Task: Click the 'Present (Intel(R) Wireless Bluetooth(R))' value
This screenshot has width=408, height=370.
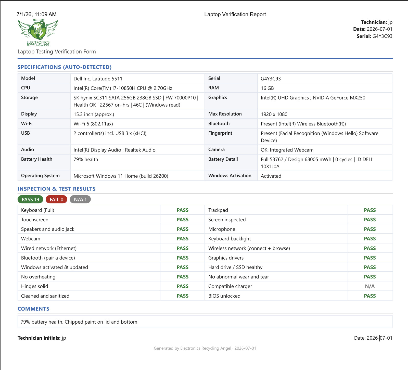Action: 303,124
